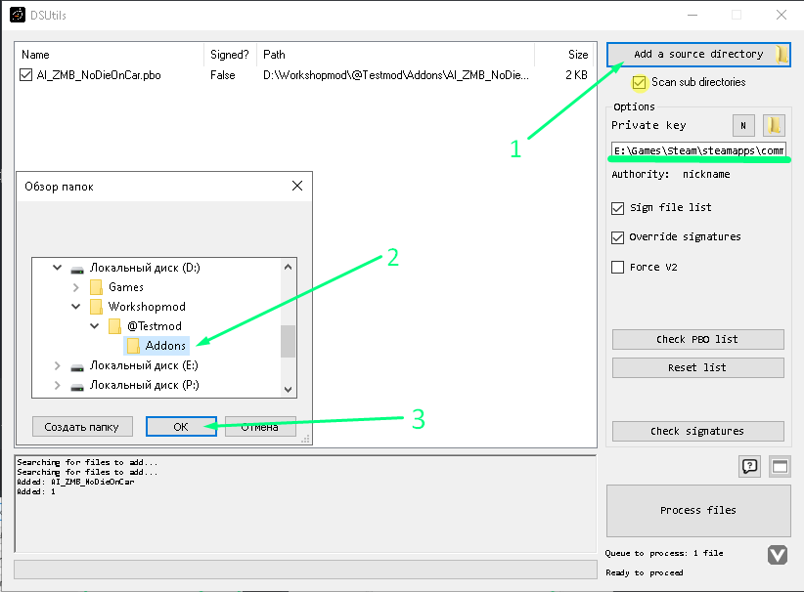
Task: Sort file list by Signed? column
Action: coord(230,55)
